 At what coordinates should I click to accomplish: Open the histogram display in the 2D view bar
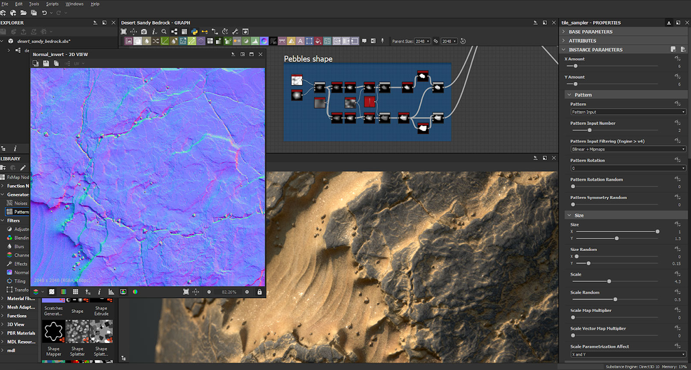111,291
